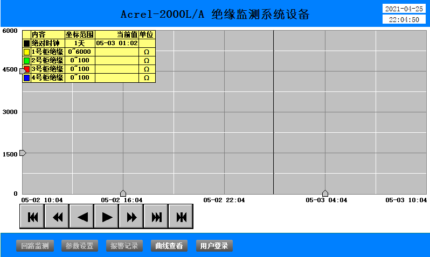Open the 报警记录 page
The height and width of the screenshot is (257, 430).
coord(124,246)
